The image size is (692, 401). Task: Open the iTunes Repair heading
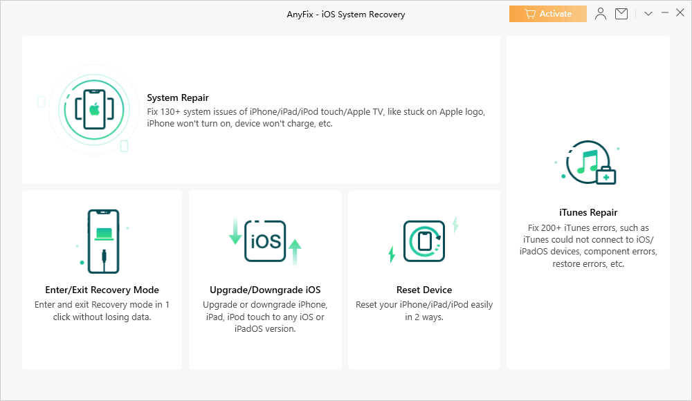tap(588, 213)
